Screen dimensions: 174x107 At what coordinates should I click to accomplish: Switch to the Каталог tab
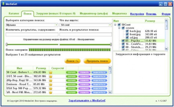point(14,14)
